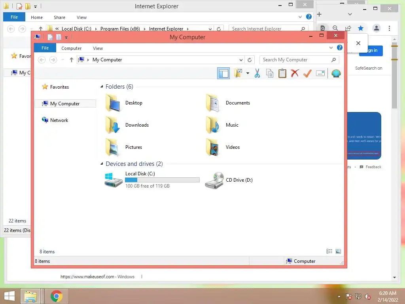405x304 pixels.
Task: Click the red X Delete icon in toolbar
Action: click(x=295, y=73)
